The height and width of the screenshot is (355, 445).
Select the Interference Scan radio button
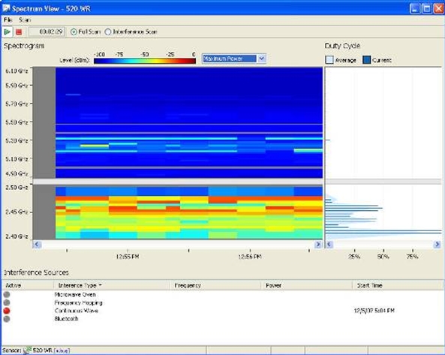coord(108,32)
